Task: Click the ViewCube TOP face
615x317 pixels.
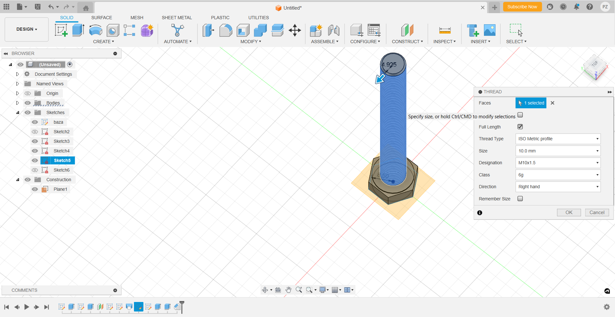Action: pyautogui.click(x=594, y=64)
